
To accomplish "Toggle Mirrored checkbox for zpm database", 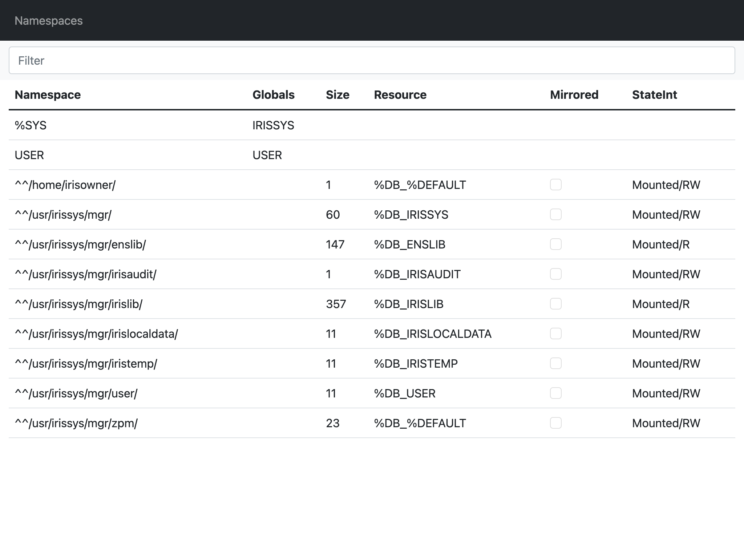I will click(x=555, y=423).
